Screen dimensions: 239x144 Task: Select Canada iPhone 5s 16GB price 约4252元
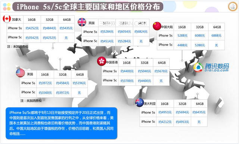coord(32,28)
